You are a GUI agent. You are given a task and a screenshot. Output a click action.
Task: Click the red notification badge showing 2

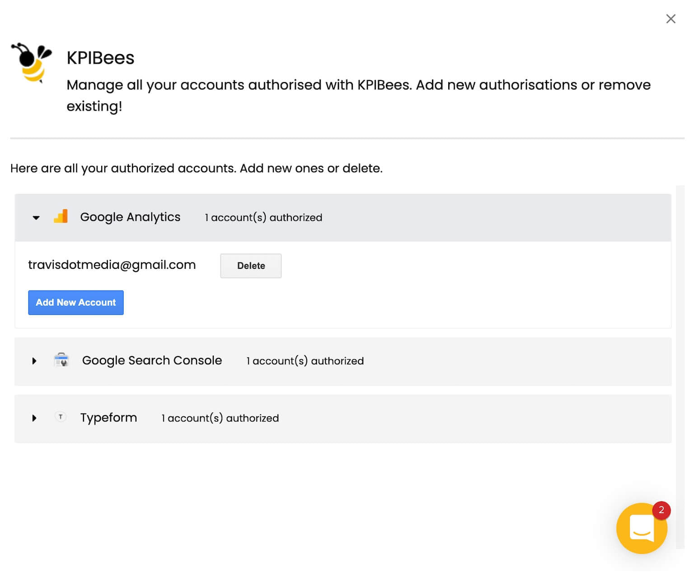[x=661, y=511]
